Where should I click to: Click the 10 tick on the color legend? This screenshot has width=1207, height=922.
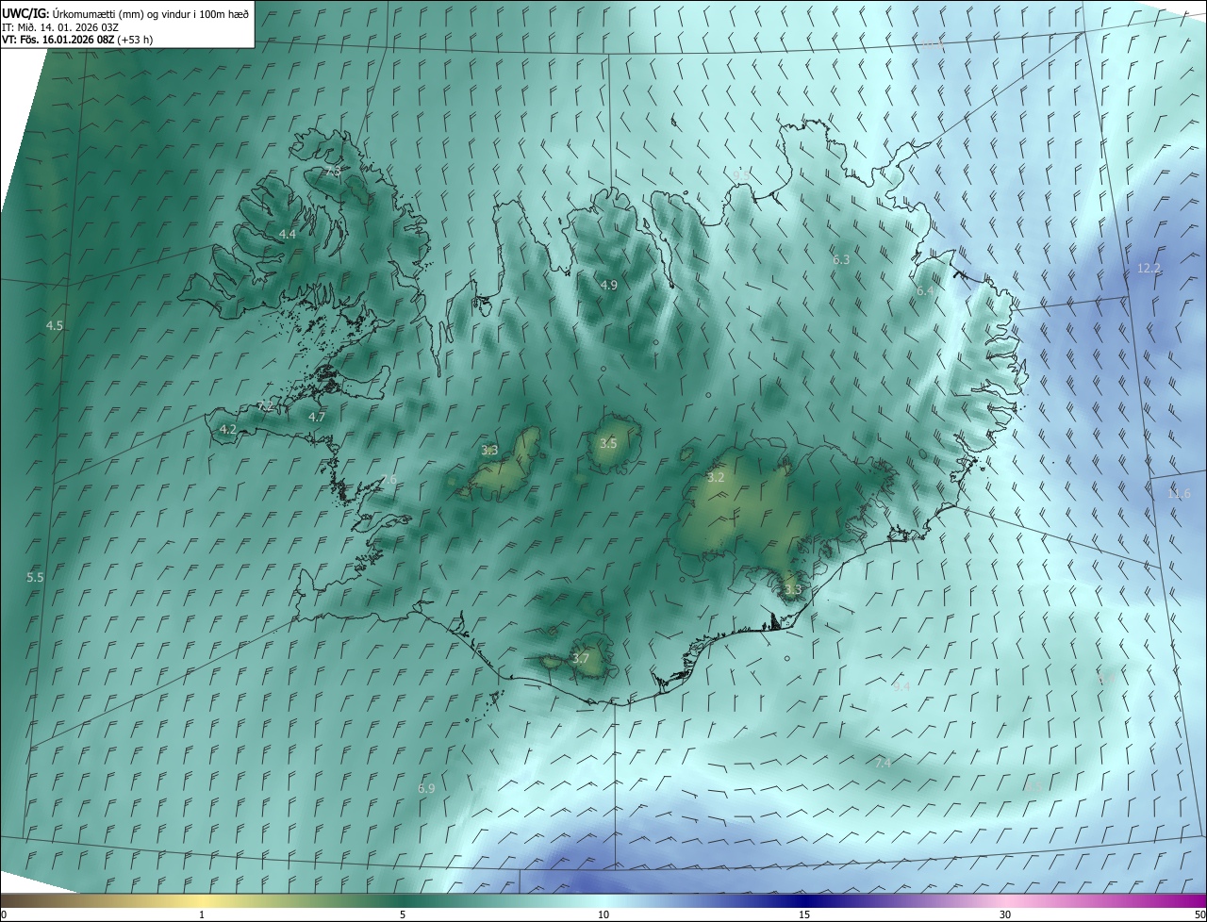click(x=603, y=914)
